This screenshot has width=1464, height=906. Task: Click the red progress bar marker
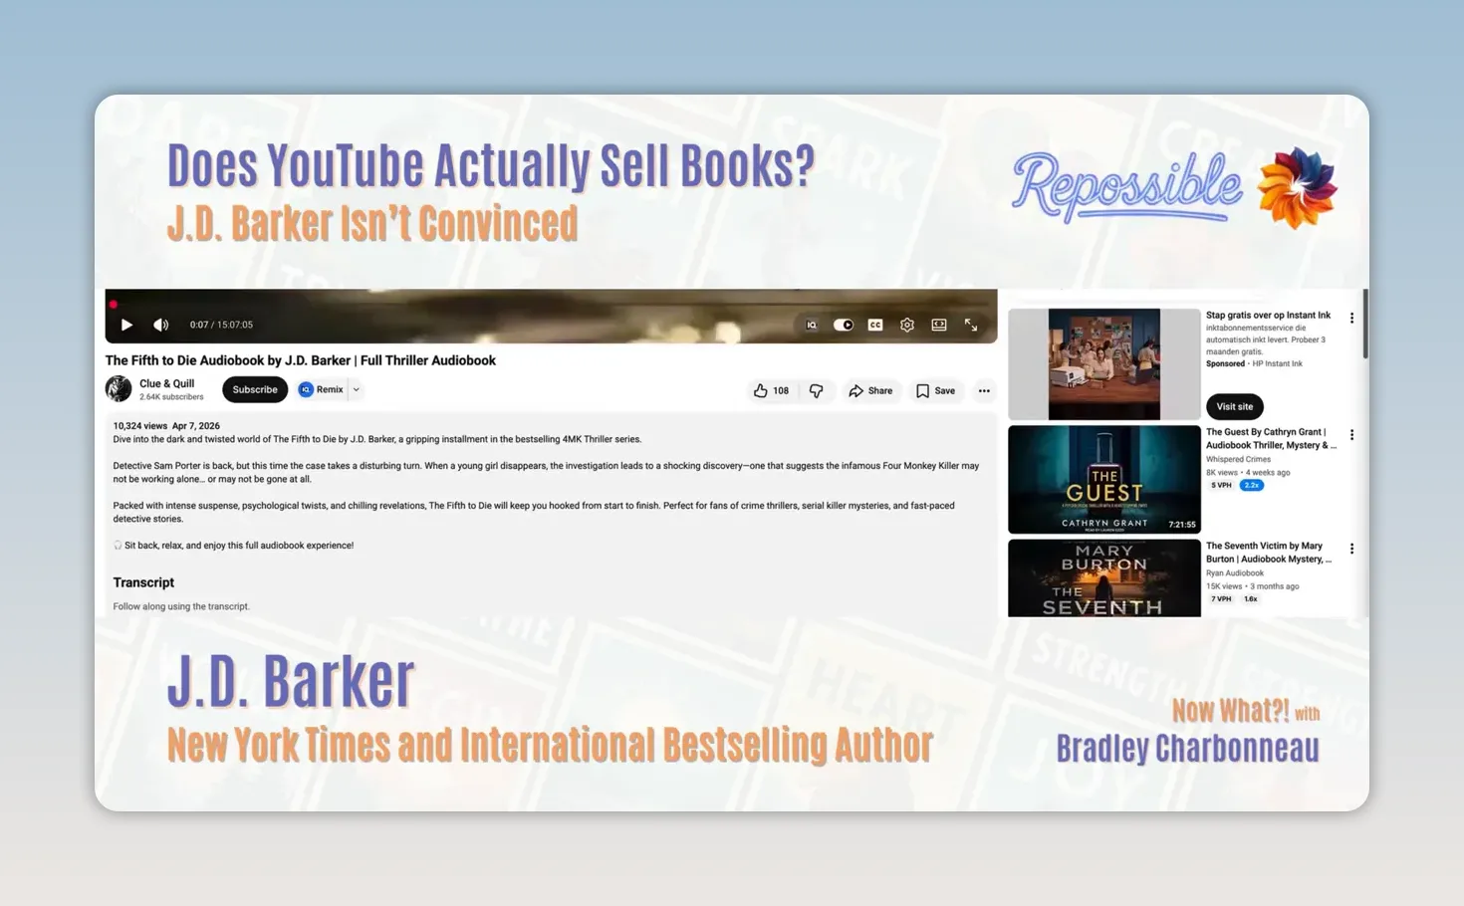click(114, 305)
